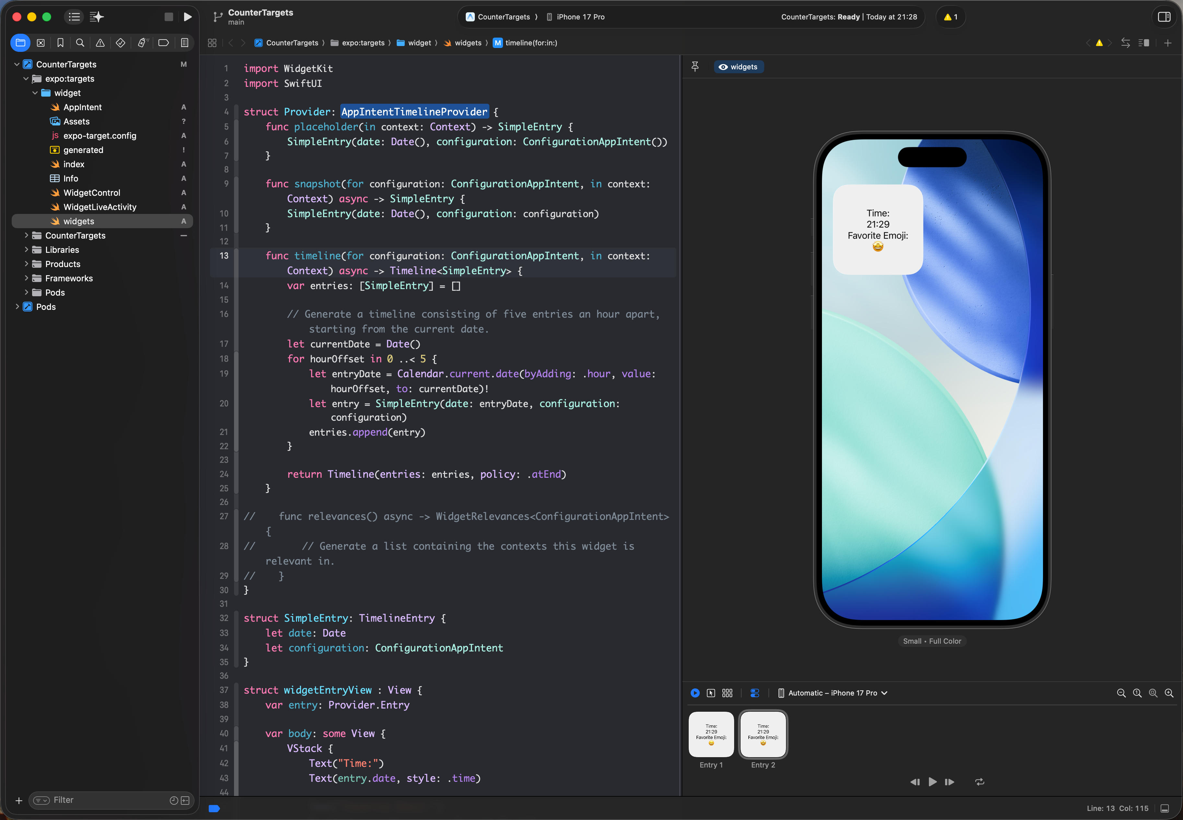Stop the build with the square stop button
1183x820 pixels.
pos(169,17)
